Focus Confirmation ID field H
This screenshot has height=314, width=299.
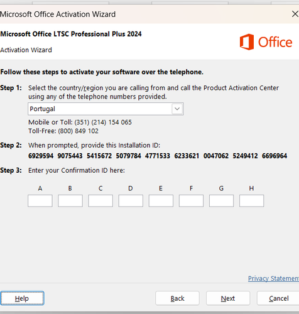pyautogui.click(x=252, y=201)
